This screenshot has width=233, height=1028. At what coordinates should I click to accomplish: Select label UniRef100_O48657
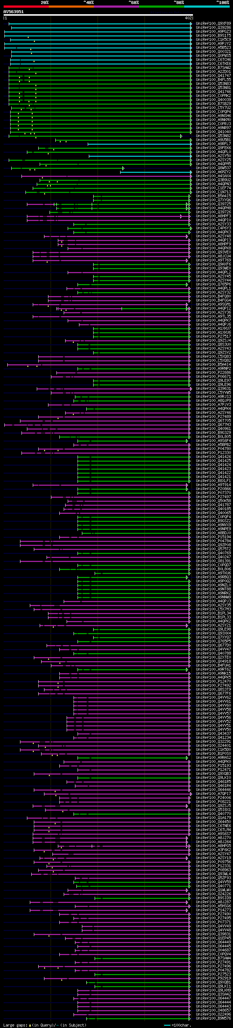click(x=213, y=1011)
